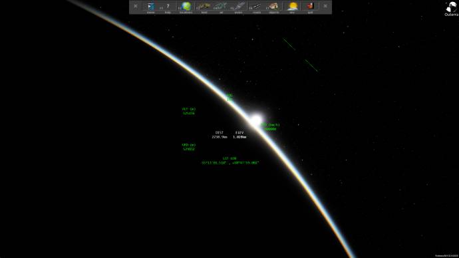Viewport: 459px width, 258px height.
Task: Click the GRD (m) ground height indicator
Action: [189, 147]
